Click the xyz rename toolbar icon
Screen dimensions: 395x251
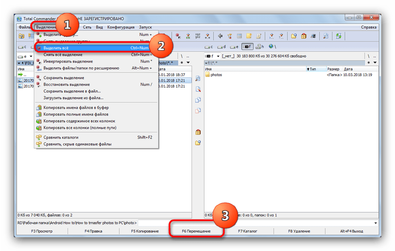click(198, 36)
